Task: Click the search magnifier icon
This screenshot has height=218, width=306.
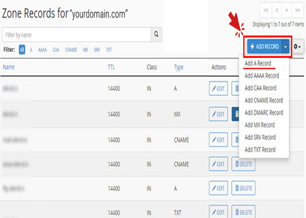Action: [156, 35]
